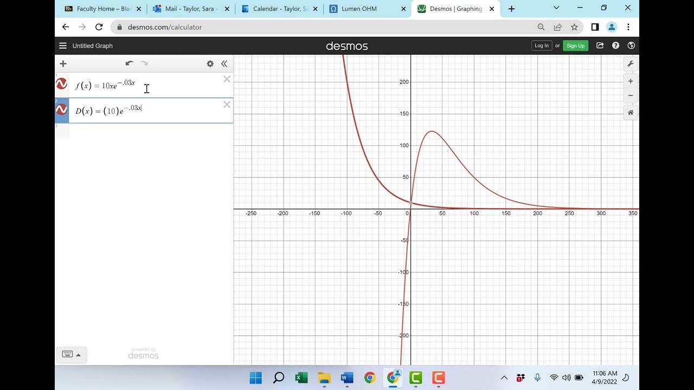694x390 pixels.
Task: Switch to the Lumen OHM tab
Action: [x=368, y=9]
